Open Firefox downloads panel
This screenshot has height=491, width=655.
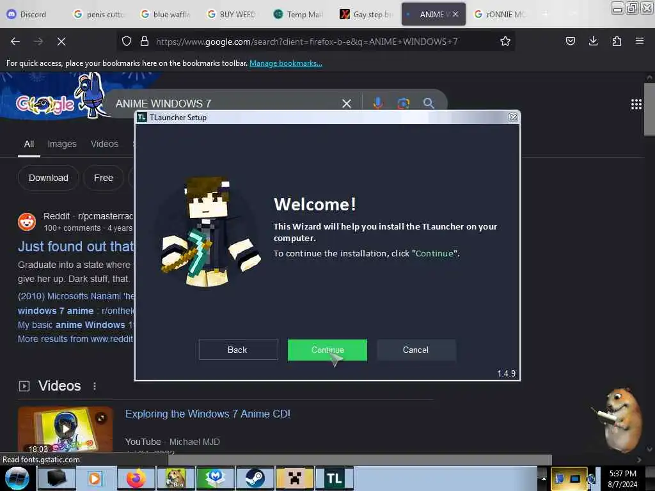click(x=593, y=41)
